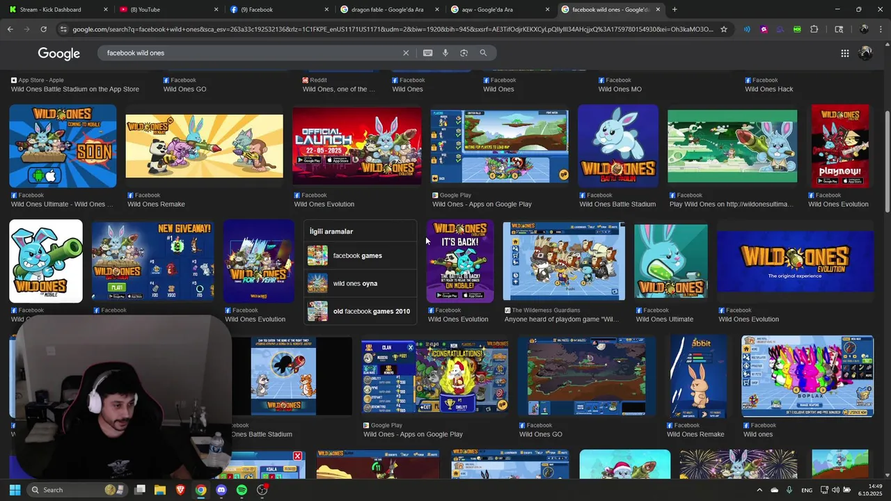This screenshot has width=891, height=501.
Task: Open the Windows Start menu
Action: (15, 490)
